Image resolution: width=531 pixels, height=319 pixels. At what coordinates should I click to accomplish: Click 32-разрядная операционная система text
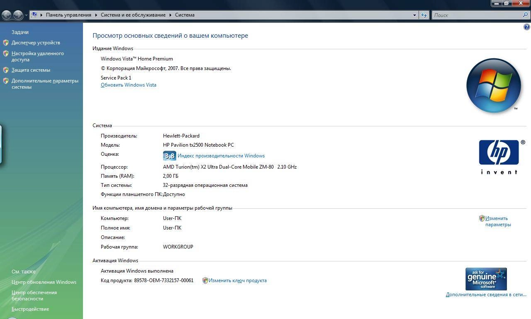205,185
